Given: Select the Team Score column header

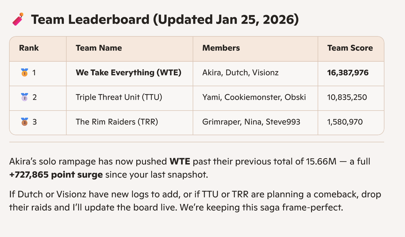Looking at the screenshot, I should coord(350,48).
